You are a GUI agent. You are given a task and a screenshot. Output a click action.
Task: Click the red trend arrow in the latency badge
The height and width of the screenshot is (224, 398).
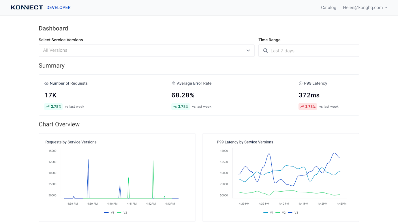click(302, 106)
